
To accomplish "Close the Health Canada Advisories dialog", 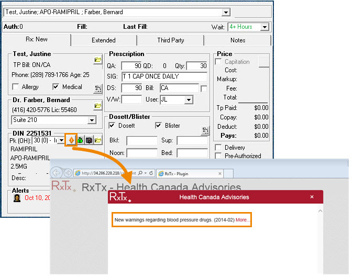I will tap(312, 197).
